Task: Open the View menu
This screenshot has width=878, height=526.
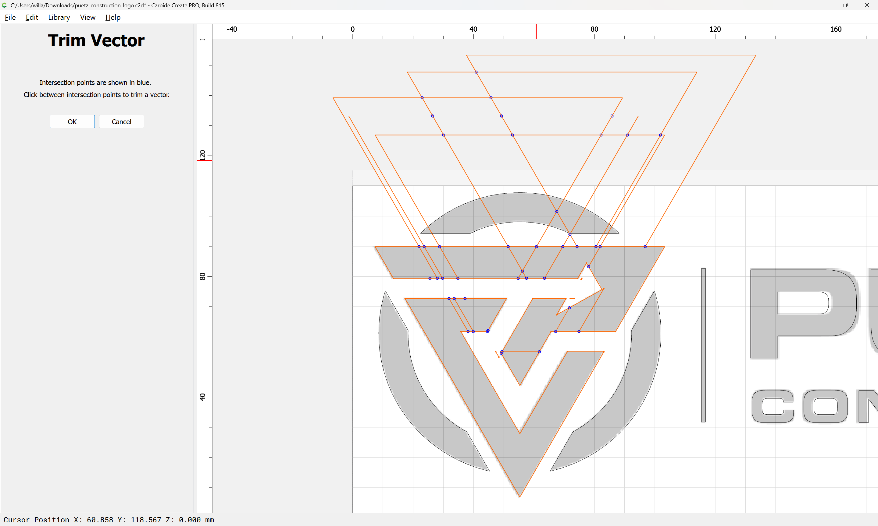Action: (88, 17)
